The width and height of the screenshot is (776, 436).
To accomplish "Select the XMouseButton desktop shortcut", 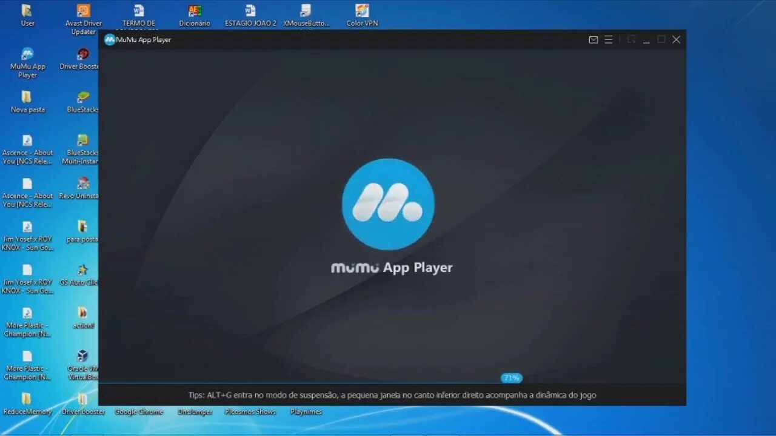I will click(x=306, y=16).
